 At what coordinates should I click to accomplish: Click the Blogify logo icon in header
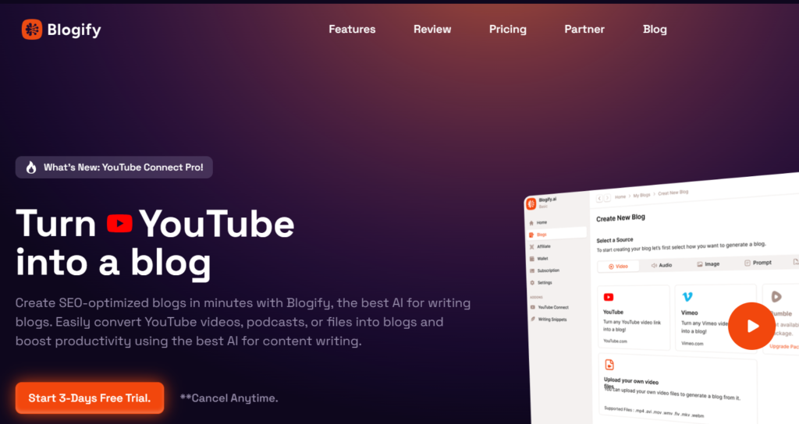click(32, 30)
